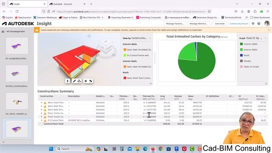Open a new browser tab
The width and height of the screenshot is (272, 153).
click(x=91, y=4)
